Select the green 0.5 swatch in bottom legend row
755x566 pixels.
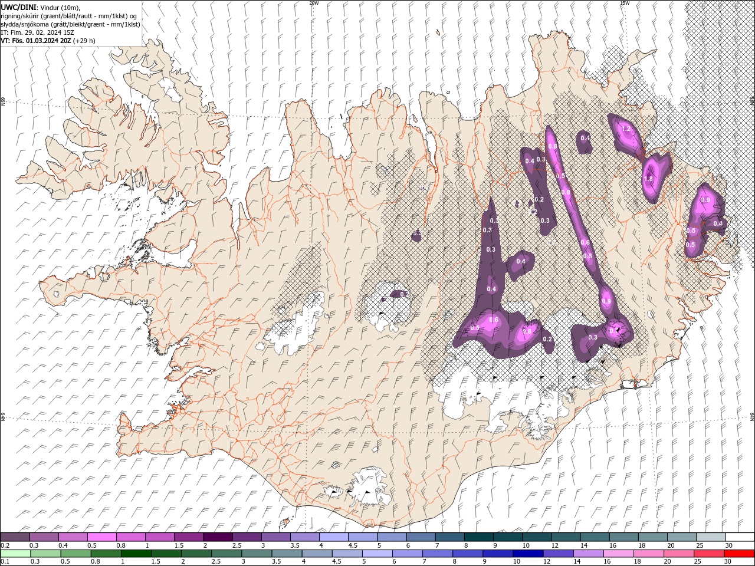coord(75,554)
